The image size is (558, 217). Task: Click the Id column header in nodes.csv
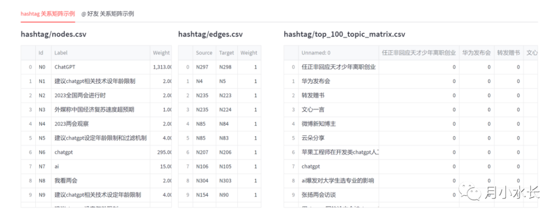click(x=43, y=53)
